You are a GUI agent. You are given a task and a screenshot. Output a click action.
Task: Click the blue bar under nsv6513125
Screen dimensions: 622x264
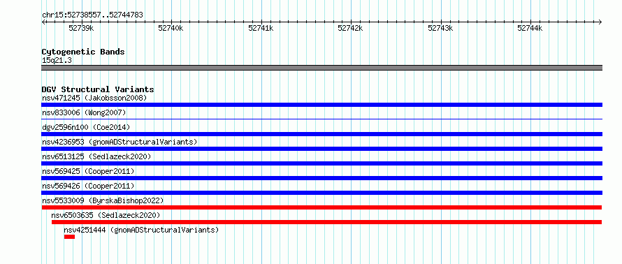coord(321,163)
